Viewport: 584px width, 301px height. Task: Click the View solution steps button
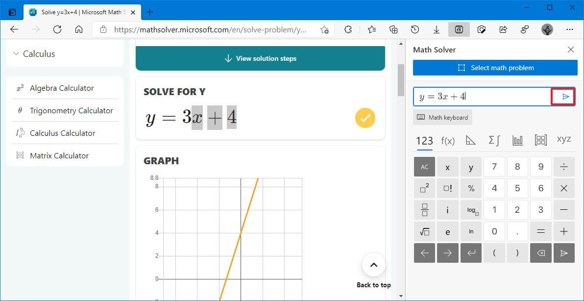tap(260, 58)
